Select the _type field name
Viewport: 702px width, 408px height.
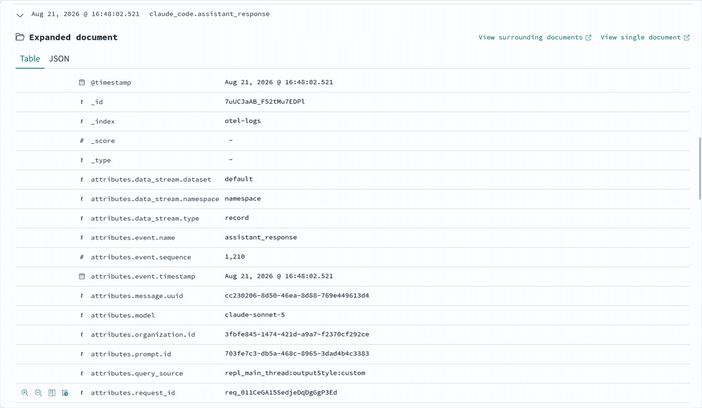coord(101,160)
